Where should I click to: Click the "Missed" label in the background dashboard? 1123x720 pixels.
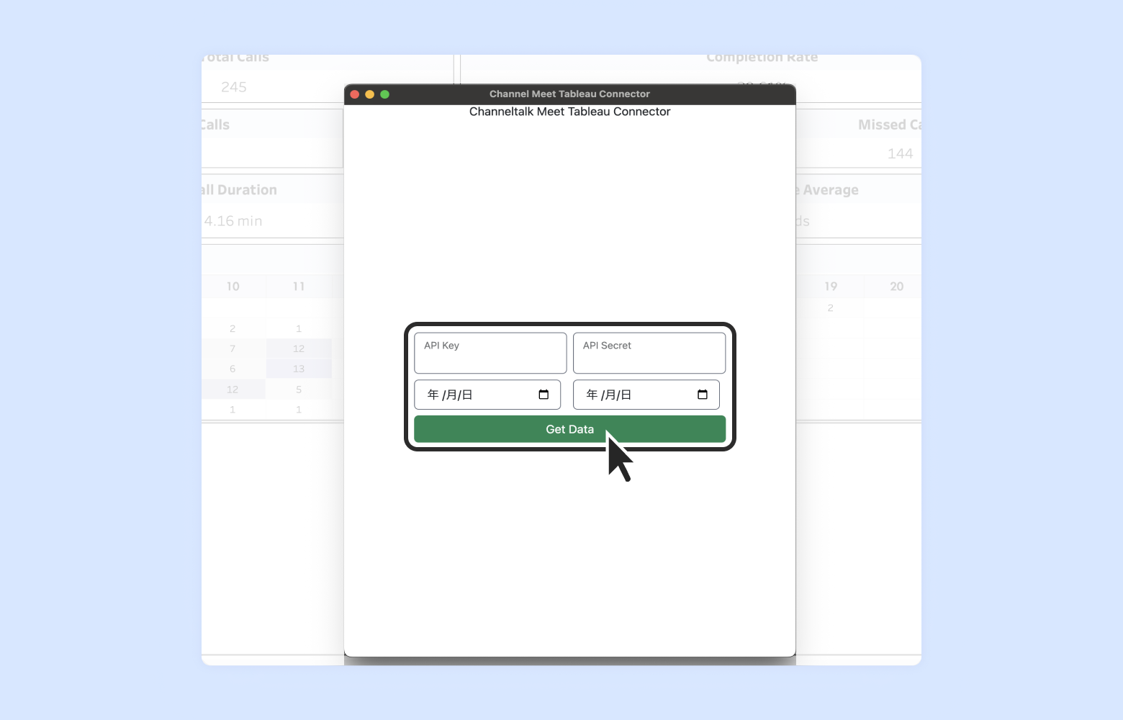pos(882,125)
